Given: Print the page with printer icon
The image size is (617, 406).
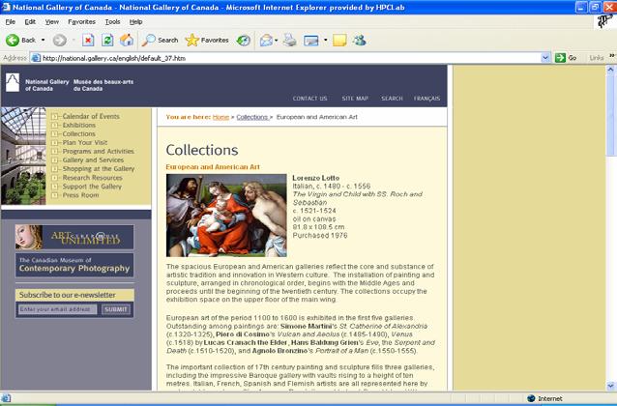Looking at the screenshot, I should [x=289, y=40].
